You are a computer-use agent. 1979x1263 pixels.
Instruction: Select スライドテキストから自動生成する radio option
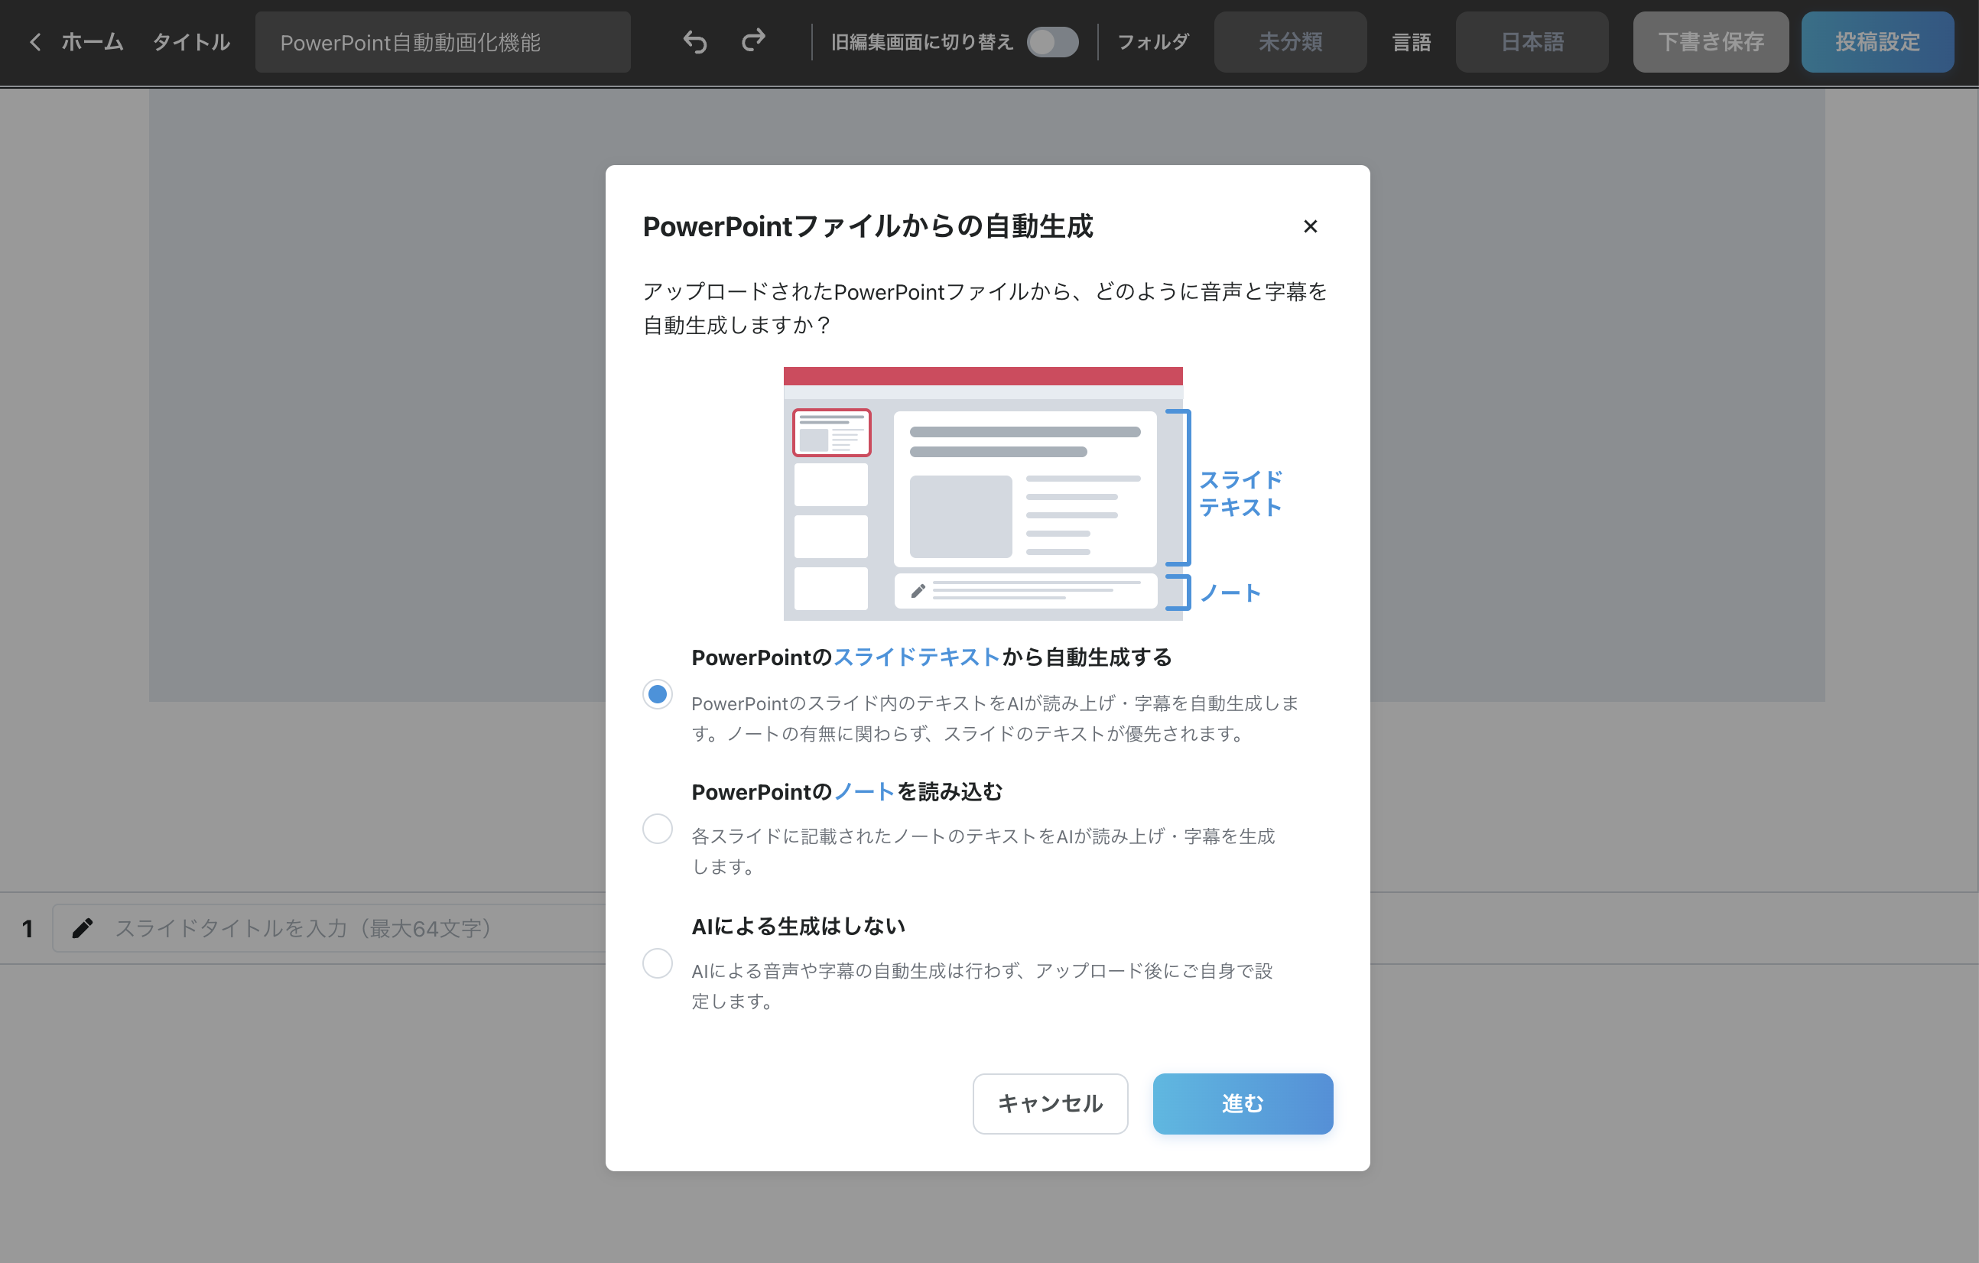click(657, 694)
